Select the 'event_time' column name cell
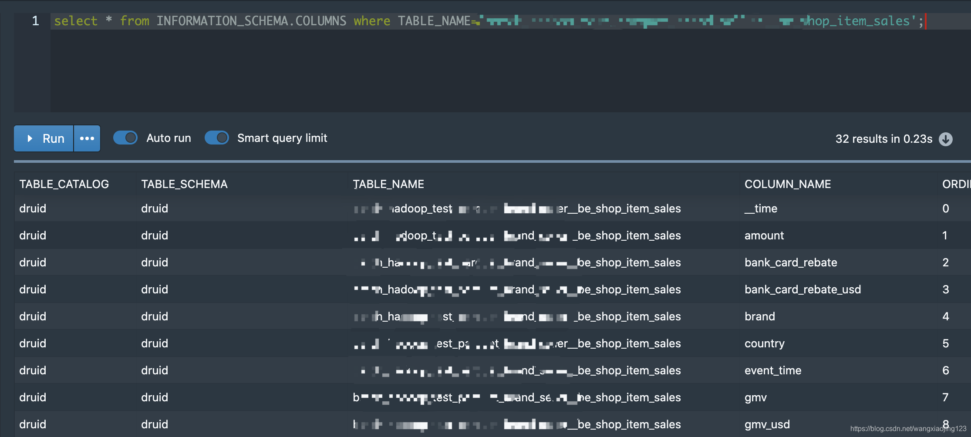 tap(773, 370)
